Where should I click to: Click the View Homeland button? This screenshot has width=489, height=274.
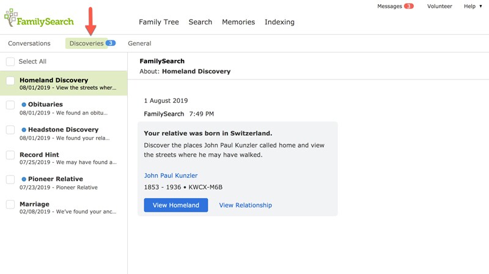(x=176, y=205)
